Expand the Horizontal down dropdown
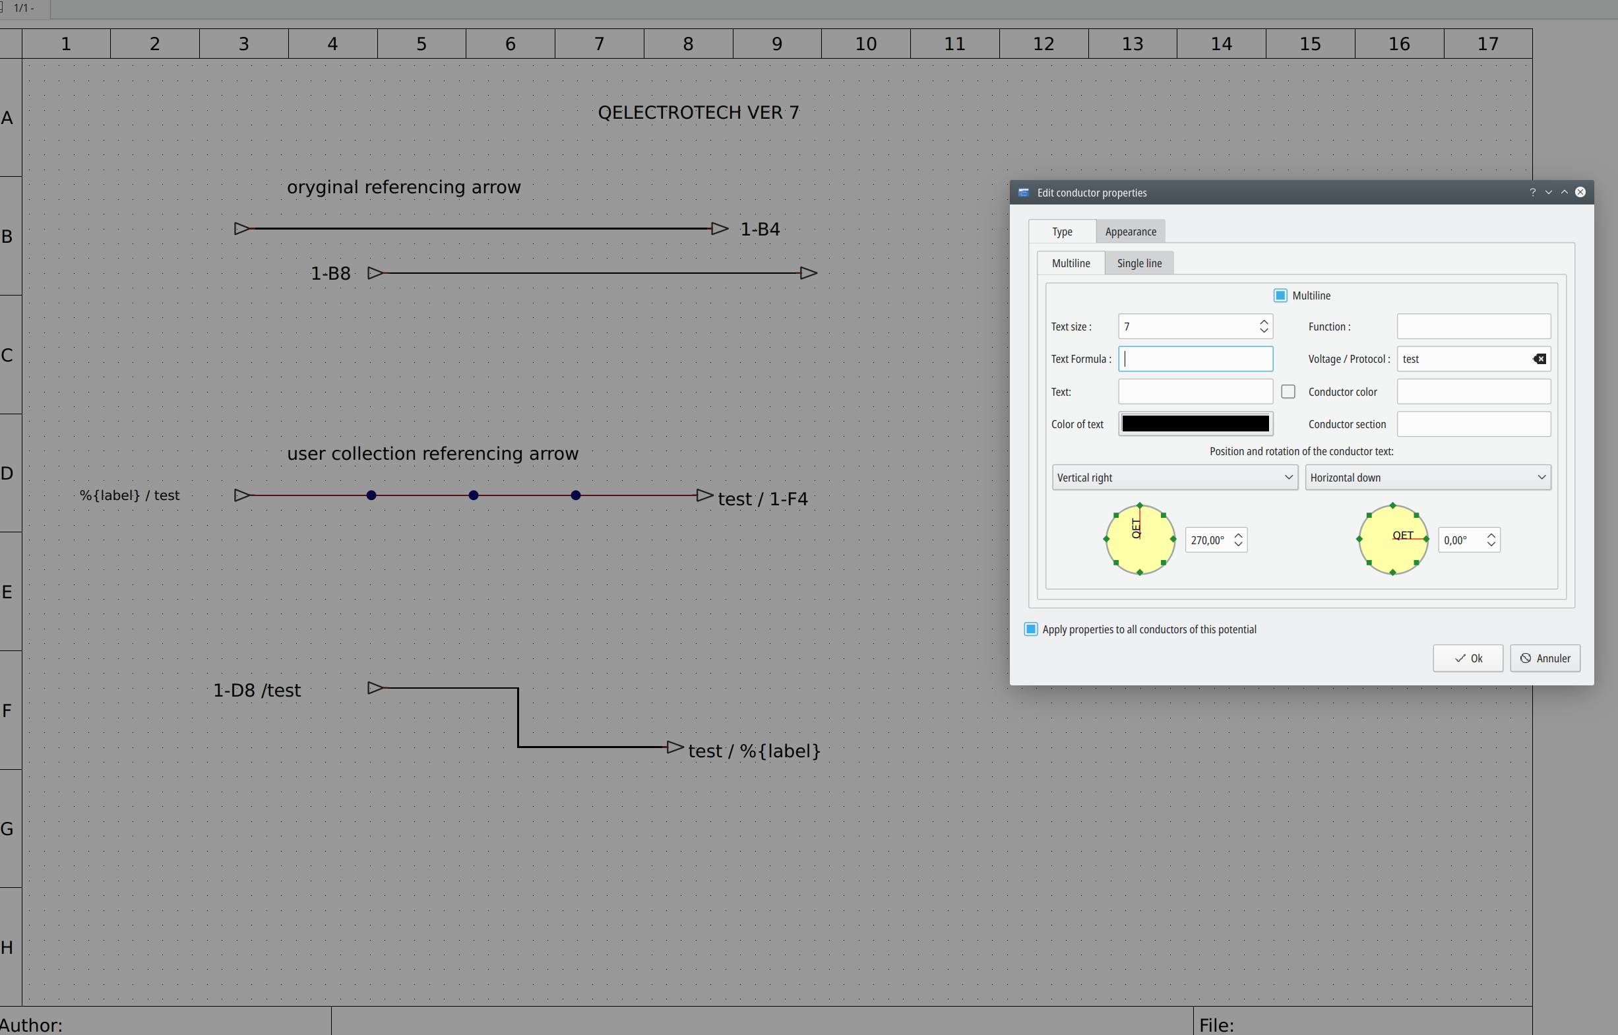 (1427, 477)
